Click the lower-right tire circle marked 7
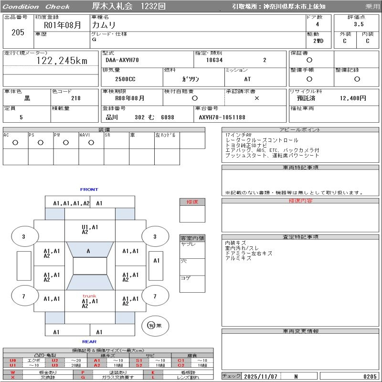382x382 pixels. [155, 297]
